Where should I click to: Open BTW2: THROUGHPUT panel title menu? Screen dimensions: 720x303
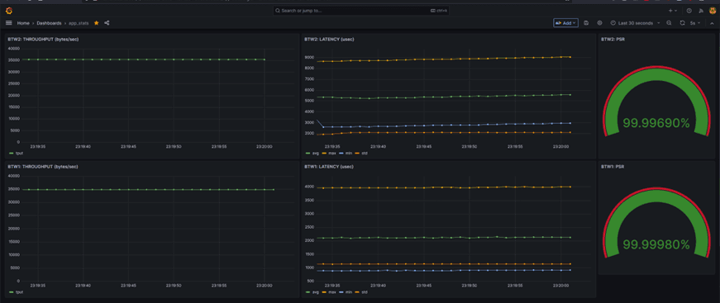click(43, 40)
